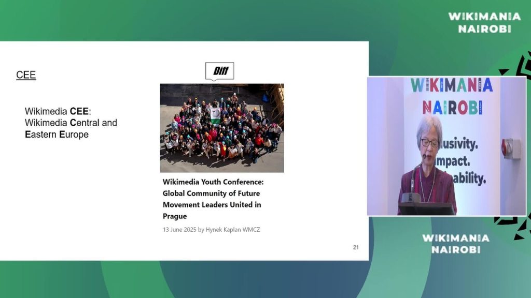Click the 'Eastern Europe' text line
The image size is (531, 298).
[x=57, y=135]
